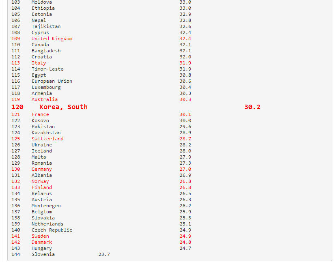This screenshot has width=336, height=262.
Task: Click the "Finland" row text
Action: (42, 187)
